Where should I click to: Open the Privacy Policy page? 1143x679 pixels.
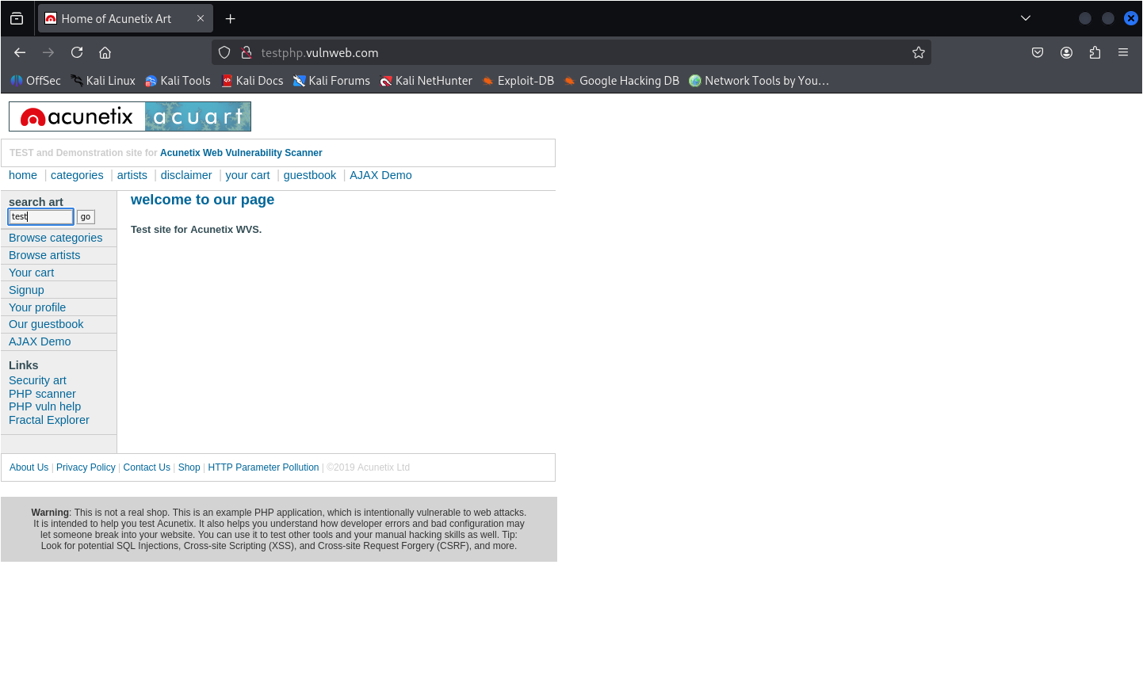click(x=86, y=467)
